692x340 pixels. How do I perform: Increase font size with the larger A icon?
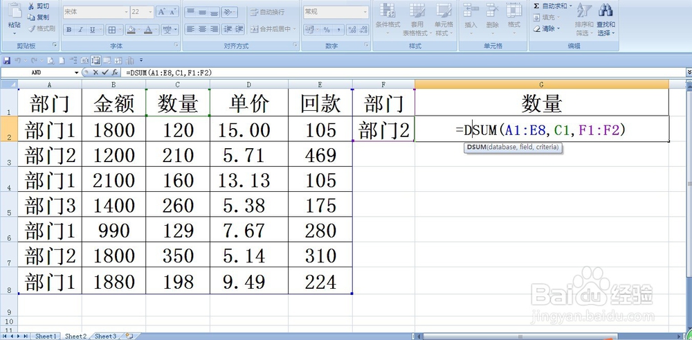point(162,12)
